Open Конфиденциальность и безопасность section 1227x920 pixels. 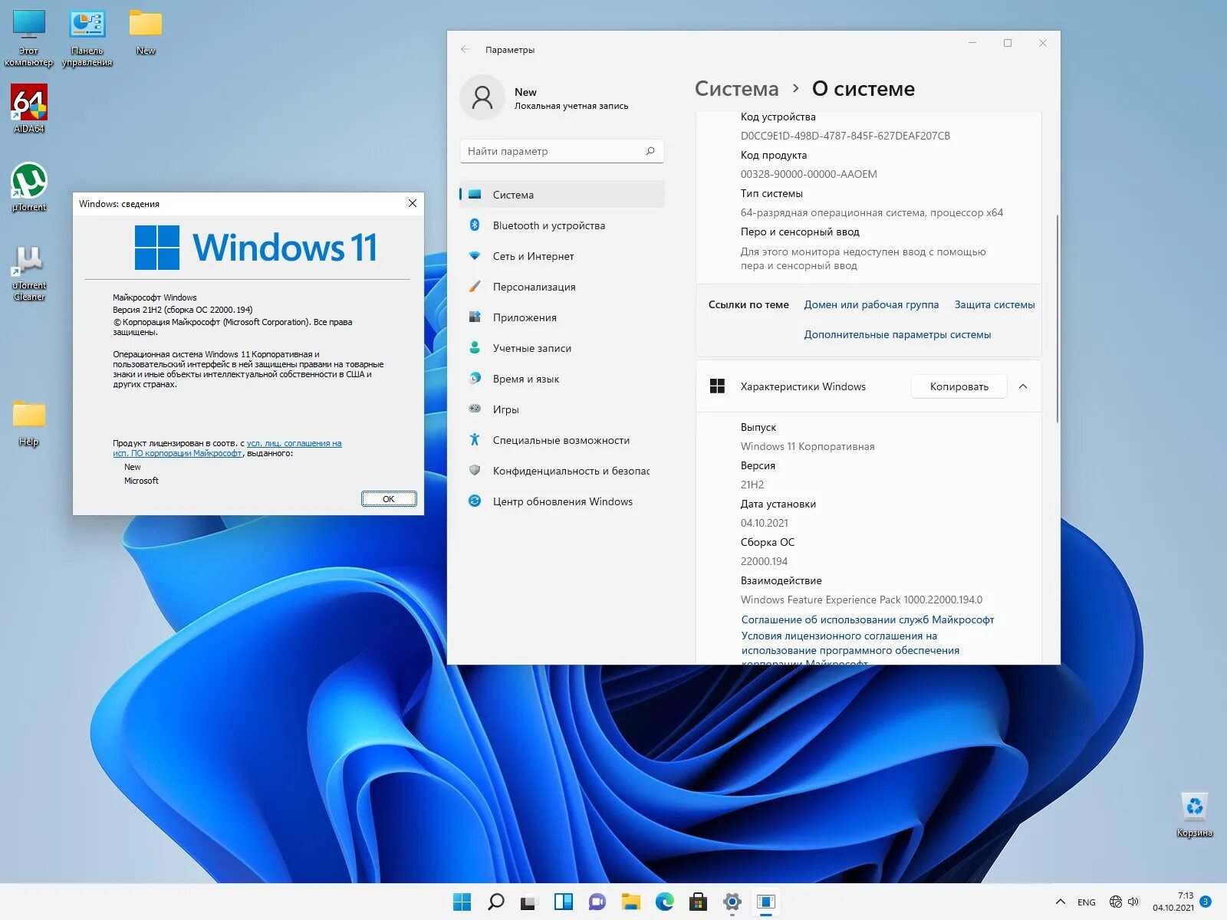(562, 471)
